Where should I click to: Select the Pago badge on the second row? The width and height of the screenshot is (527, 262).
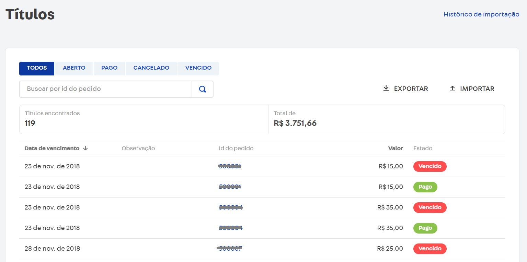[x=425, y=187]
